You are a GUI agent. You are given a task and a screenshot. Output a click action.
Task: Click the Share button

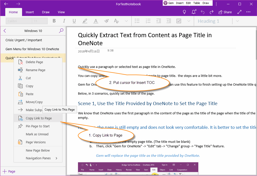[x=225, y=12]
